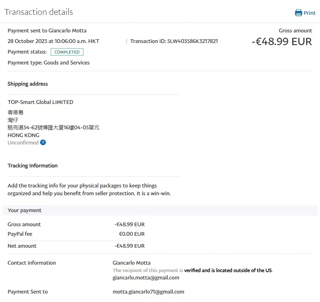Click the motta.giancarlo71@gmail.com payment email

coord(148,292)
